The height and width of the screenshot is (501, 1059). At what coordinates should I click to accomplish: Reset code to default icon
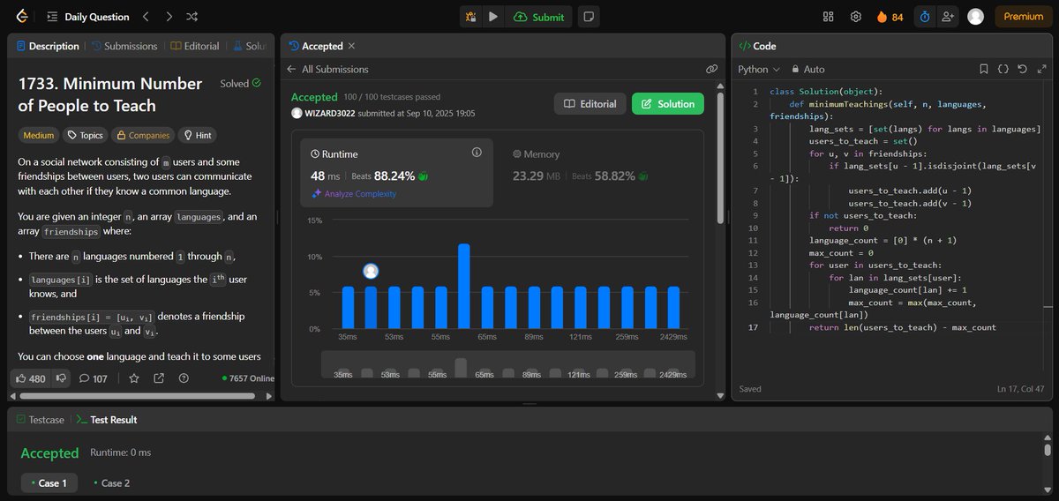tap(1022, 69)
